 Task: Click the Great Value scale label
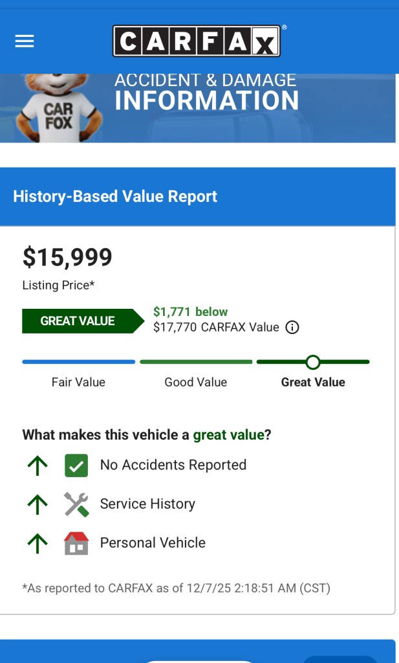click(313, 383)
